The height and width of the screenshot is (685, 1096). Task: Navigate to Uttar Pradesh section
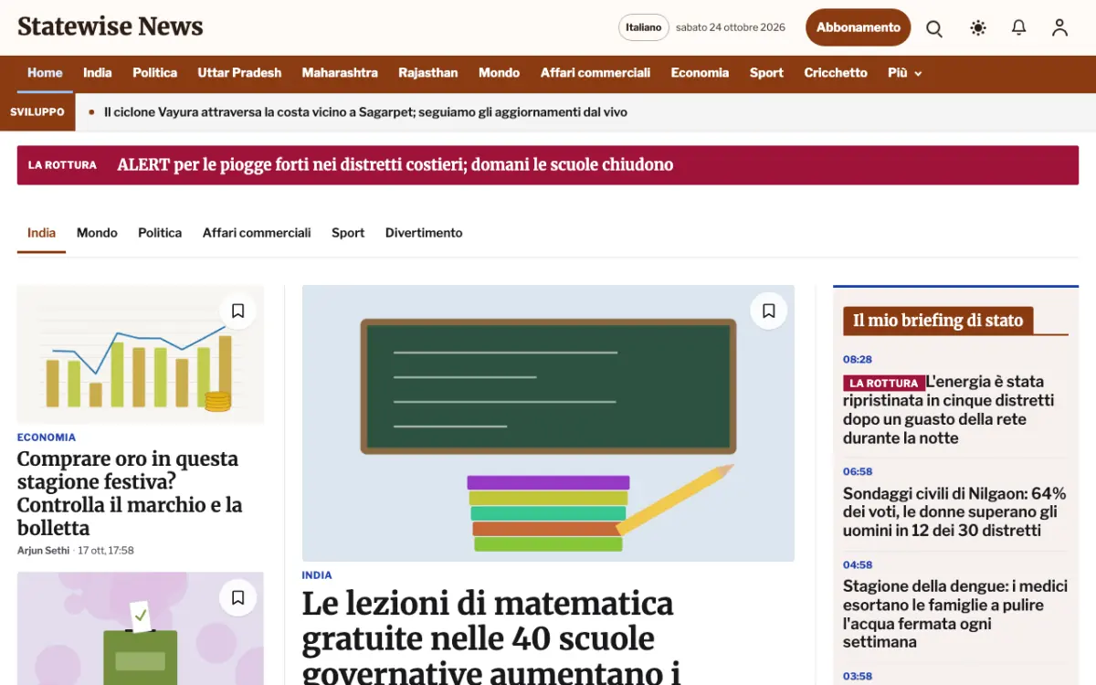click(x=239, y=73)
